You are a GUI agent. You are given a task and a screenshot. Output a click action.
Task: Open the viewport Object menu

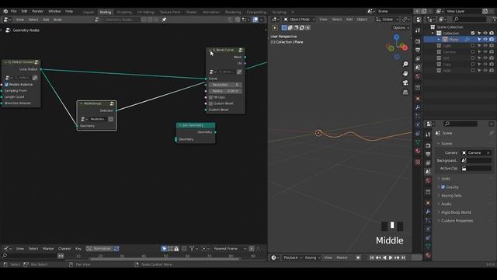click(x=362, y=19)
